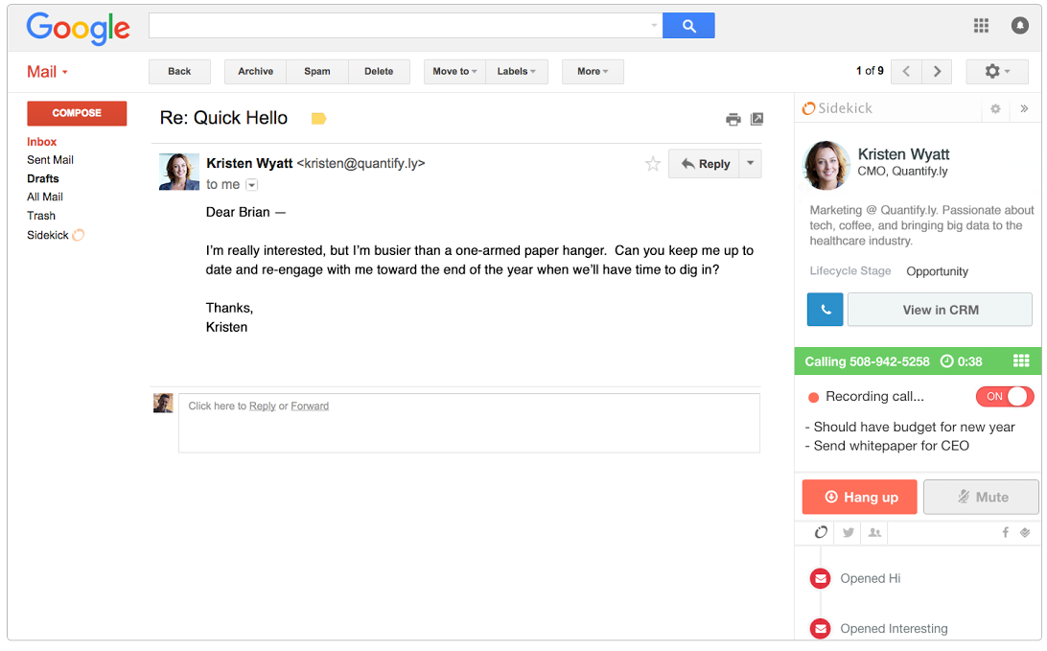Screen dimensions: 1047x651
Task: Open the Labels dropdown
Action: click(x=517, y=71)
